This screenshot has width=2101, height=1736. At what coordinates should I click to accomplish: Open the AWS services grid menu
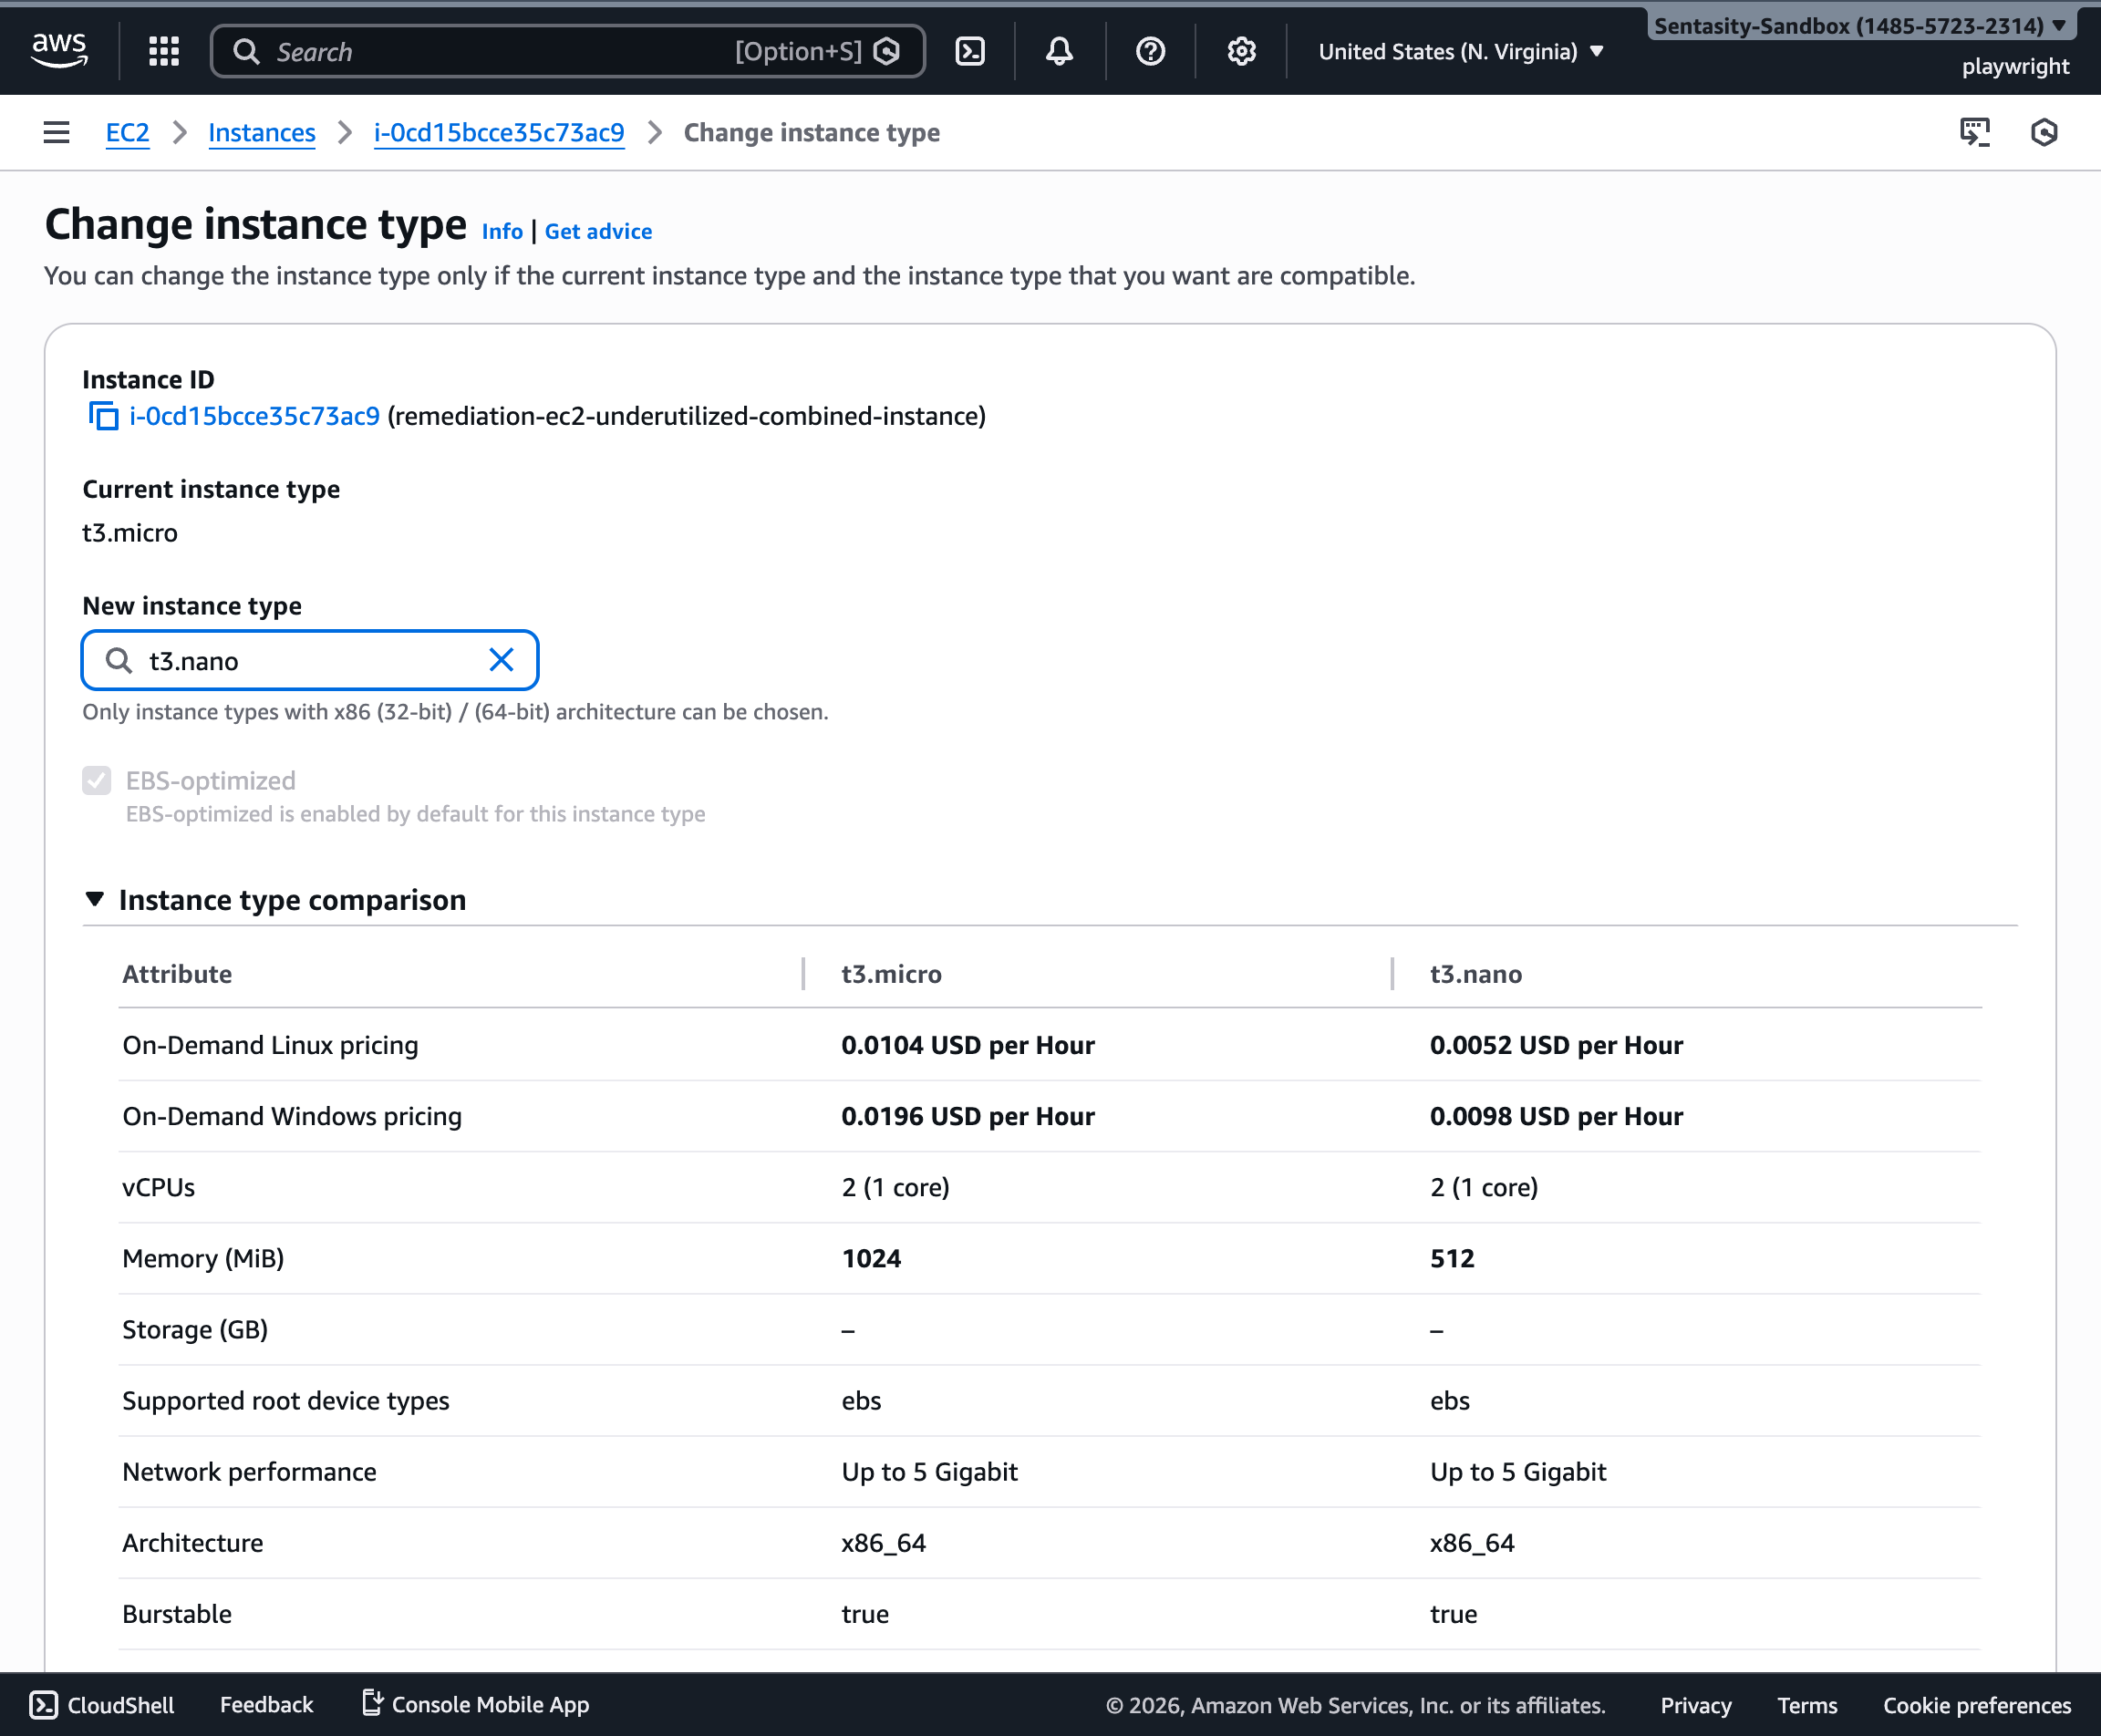(162, 50)
